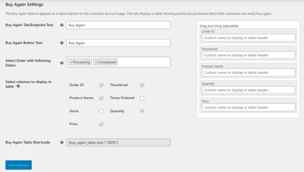
Task: Click the Times Ordered column label
Action: click(122, 98)
